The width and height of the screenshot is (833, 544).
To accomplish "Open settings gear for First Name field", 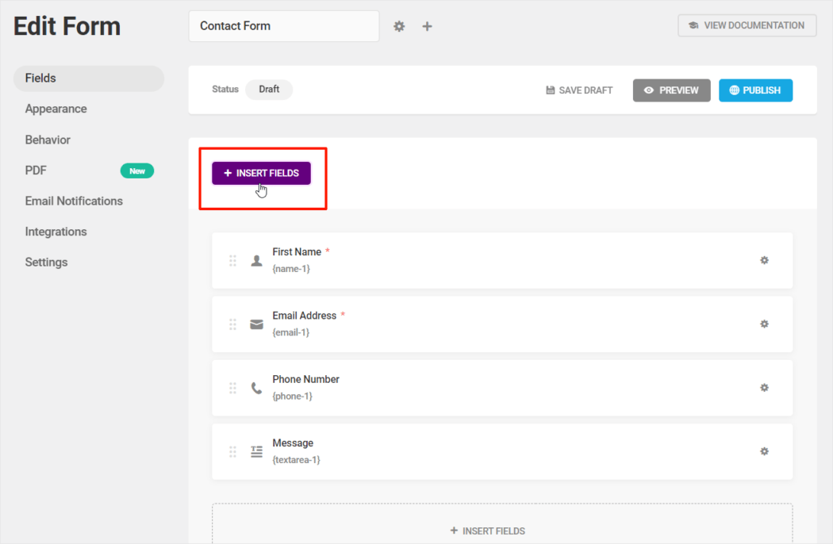I will click(x=764, y=260).
